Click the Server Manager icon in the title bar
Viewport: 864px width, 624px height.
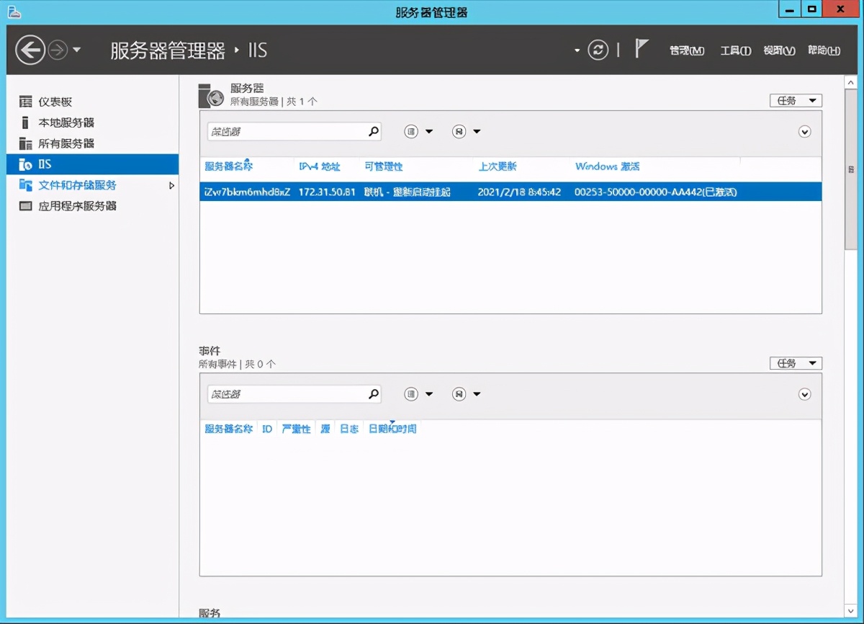click(x=14, y=9)
